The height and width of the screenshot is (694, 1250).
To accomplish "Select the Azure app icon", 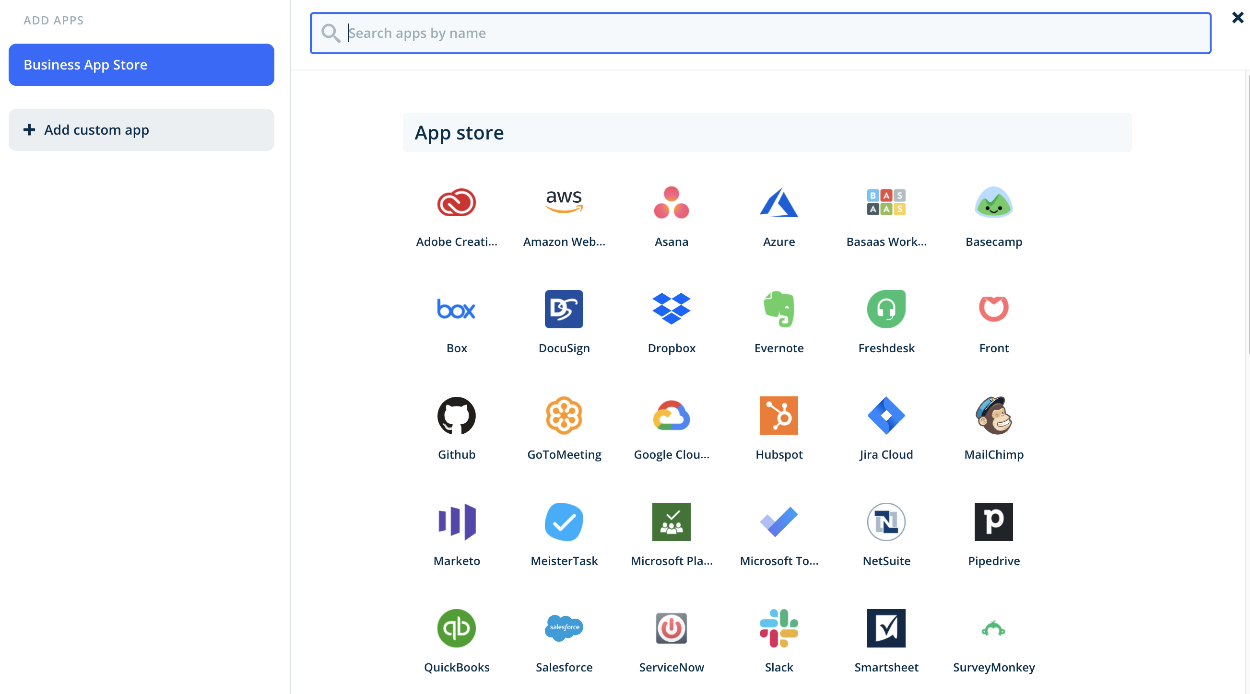I will tap(779, 202).
